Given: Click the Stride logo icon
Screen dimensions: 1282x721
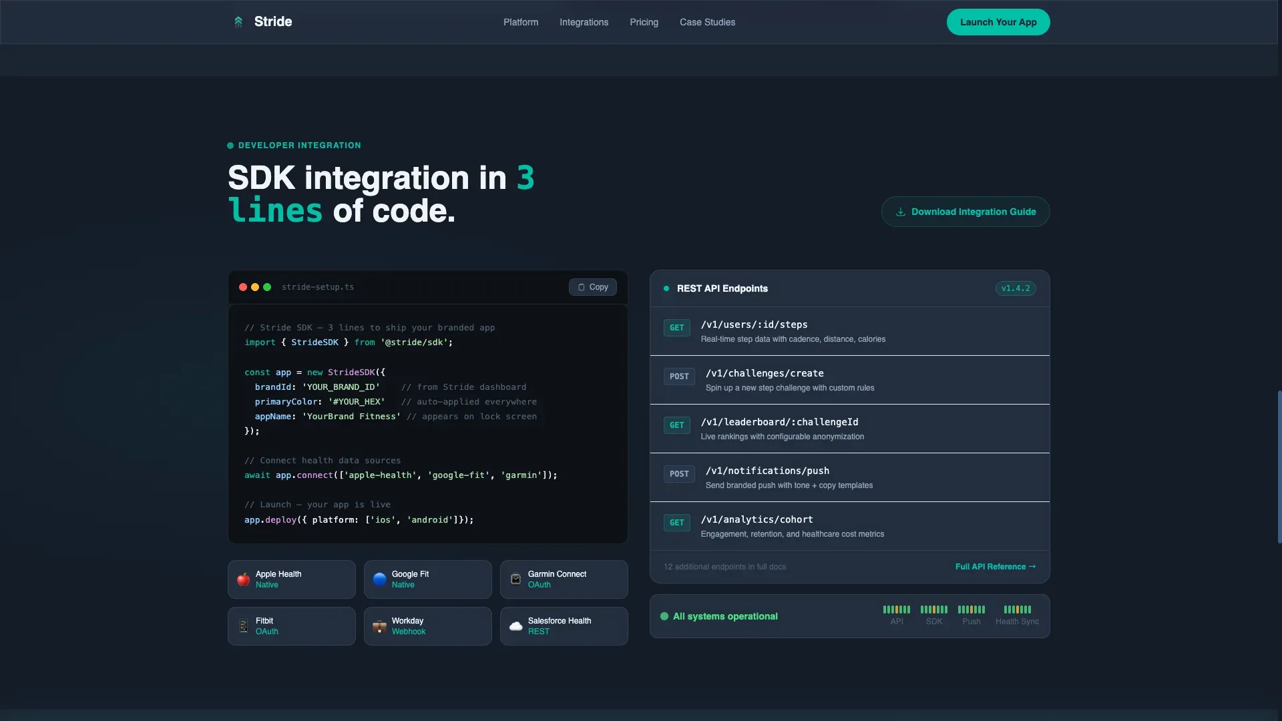Looking at the screenshot, I should (x=238, y=22).
